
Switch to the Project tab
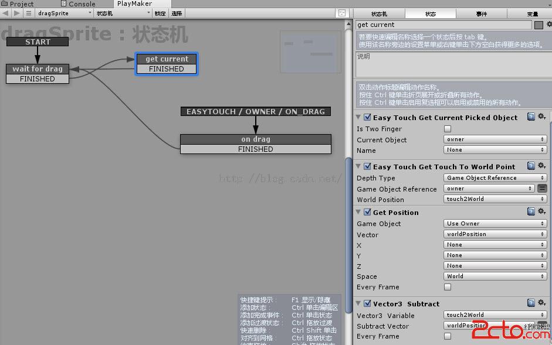tap(18, 4)
